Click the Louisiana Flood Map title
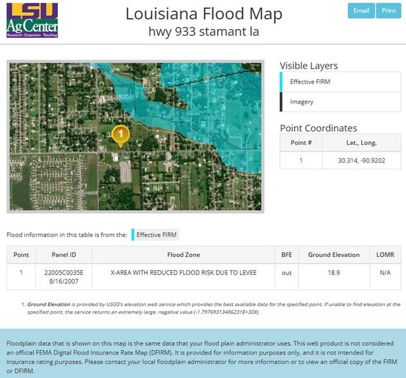Image resolution: width=406 pixels, height=378 pixels. (203, 14)
